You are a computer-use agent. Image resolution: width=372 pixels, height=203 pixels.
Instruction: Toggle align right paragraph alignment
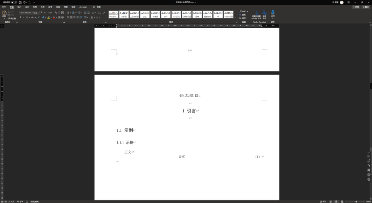pos(74,17)
